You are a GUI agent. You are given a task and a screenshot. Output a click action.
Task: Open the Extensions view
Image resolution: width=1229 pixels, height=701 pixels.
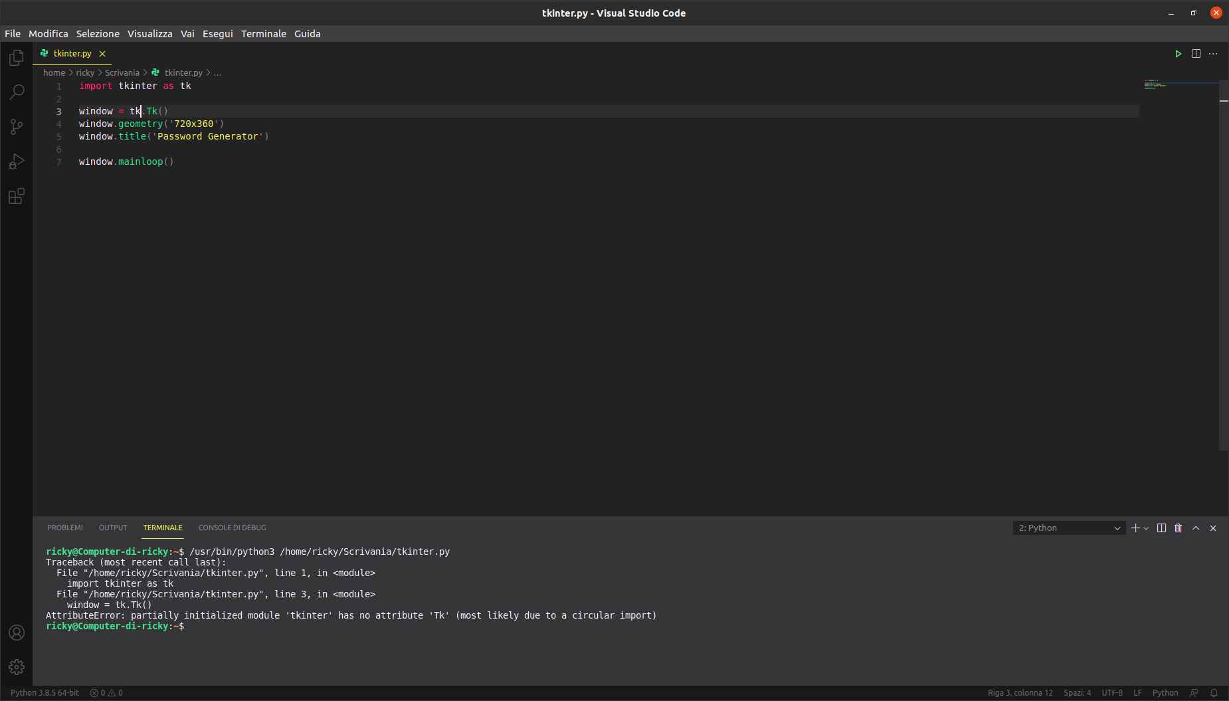[17, 197]
